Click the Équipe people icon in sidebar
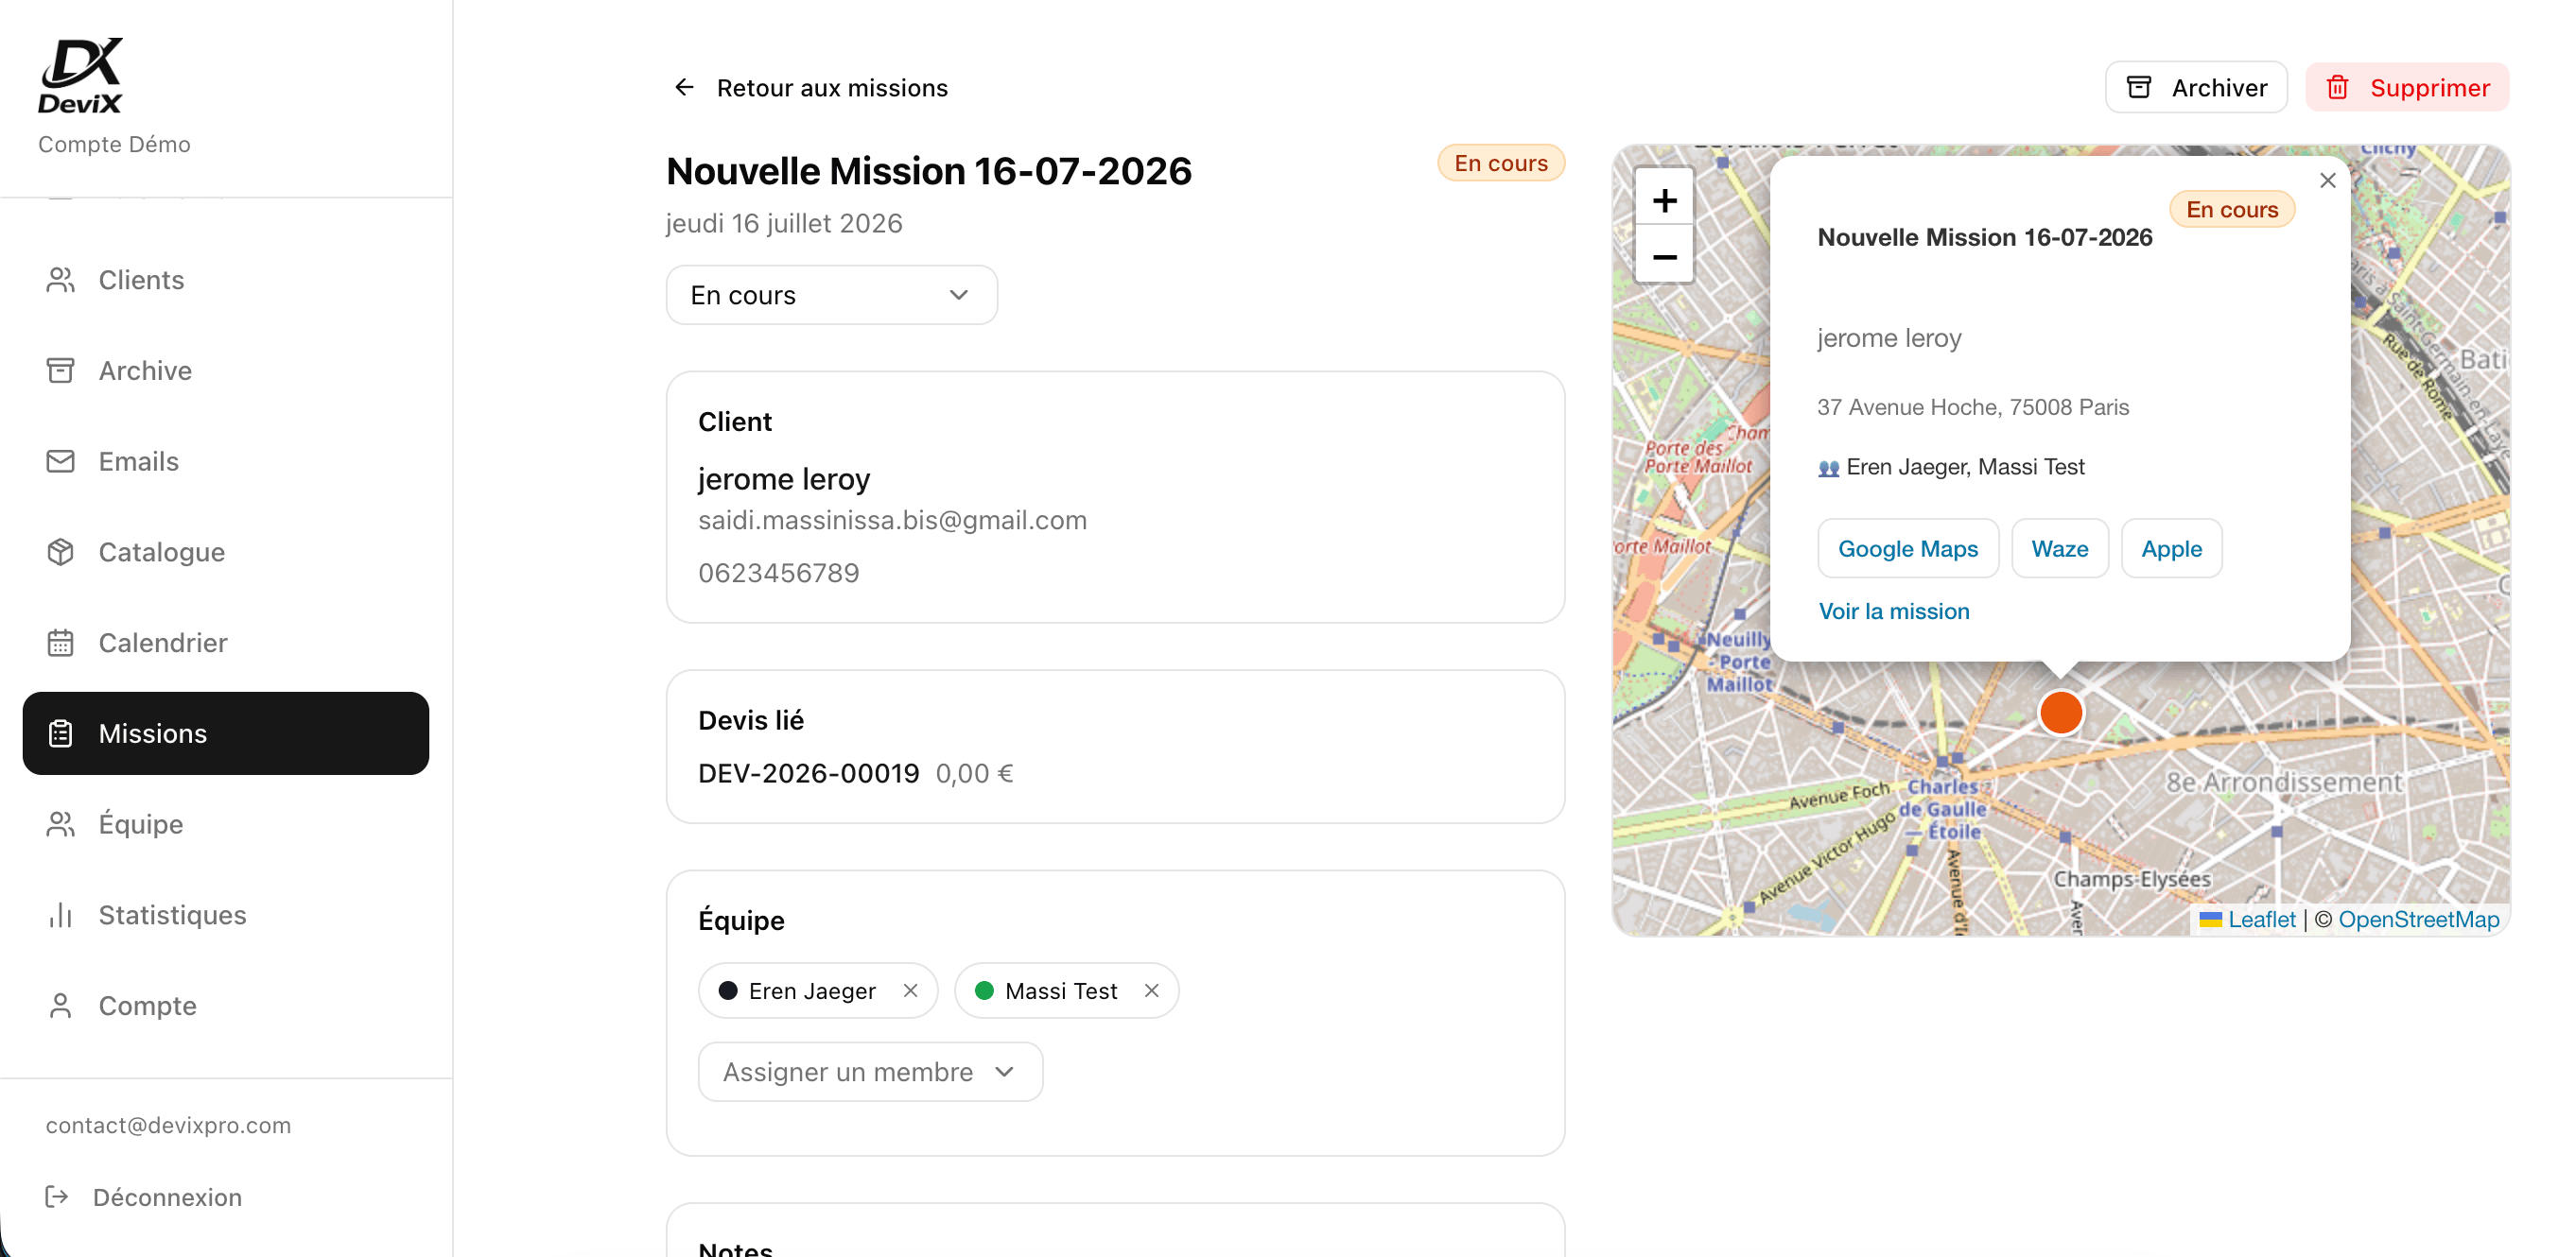The image size is (2576, 1257). pos(61,824)
